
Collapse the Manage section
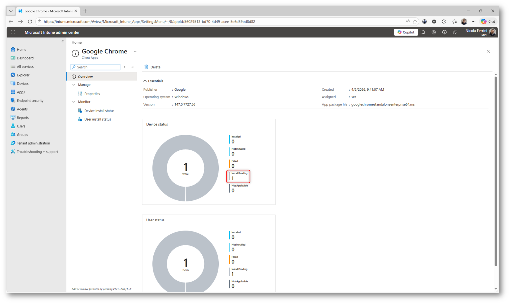pyautogui.click(x=74, y=85)
